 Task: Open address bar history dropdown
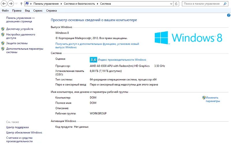(171, 4)
